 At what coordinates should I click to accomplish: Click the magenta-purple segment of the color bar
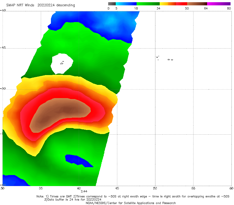[219, 4]
